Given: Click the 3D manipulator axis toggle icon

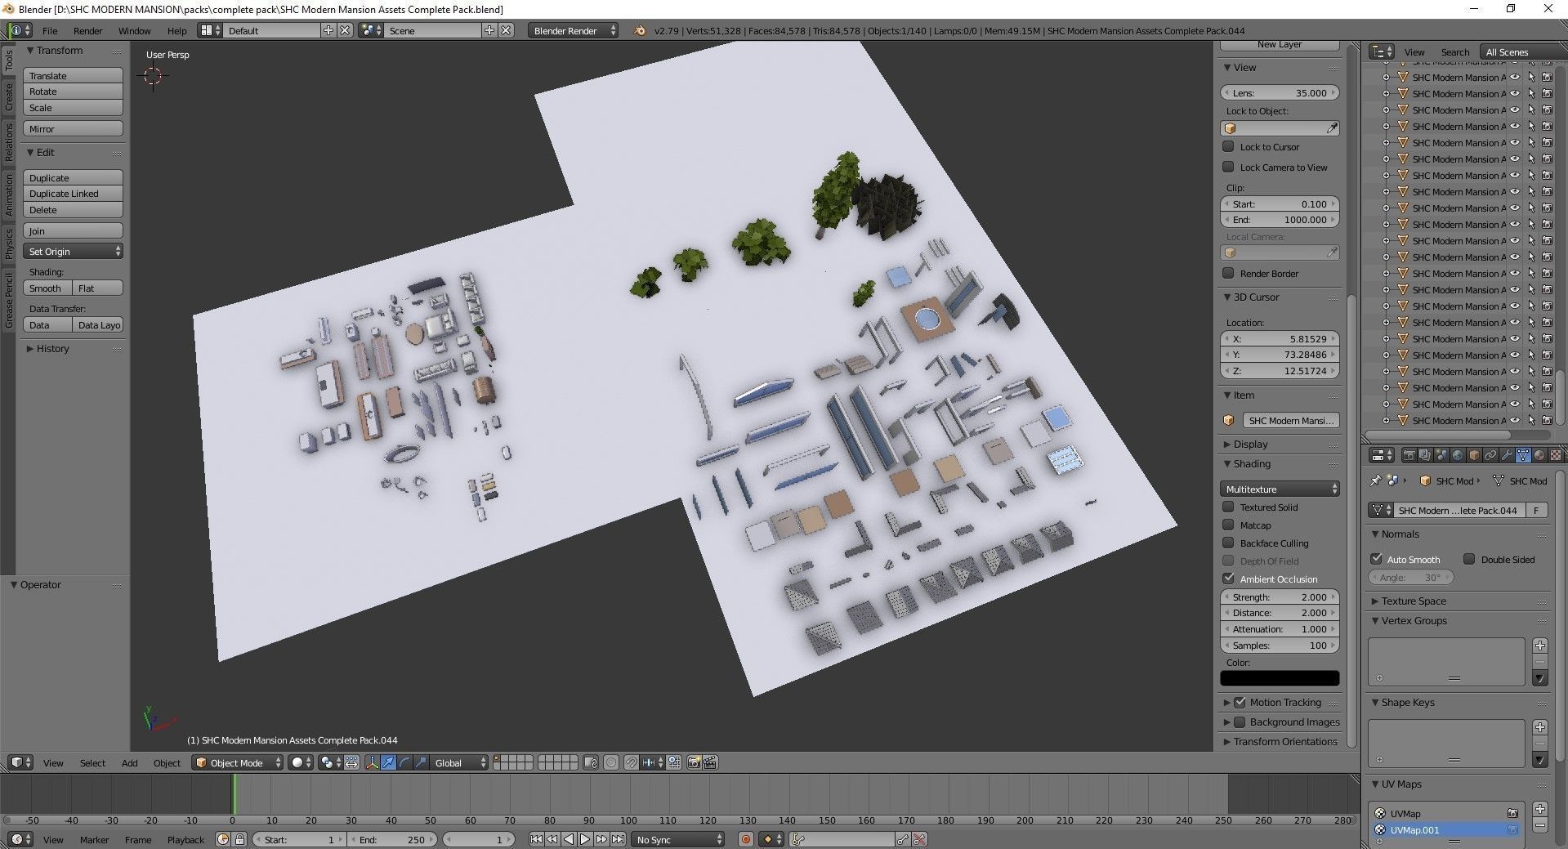Looking at the screenshot, I should click(372, 762).
